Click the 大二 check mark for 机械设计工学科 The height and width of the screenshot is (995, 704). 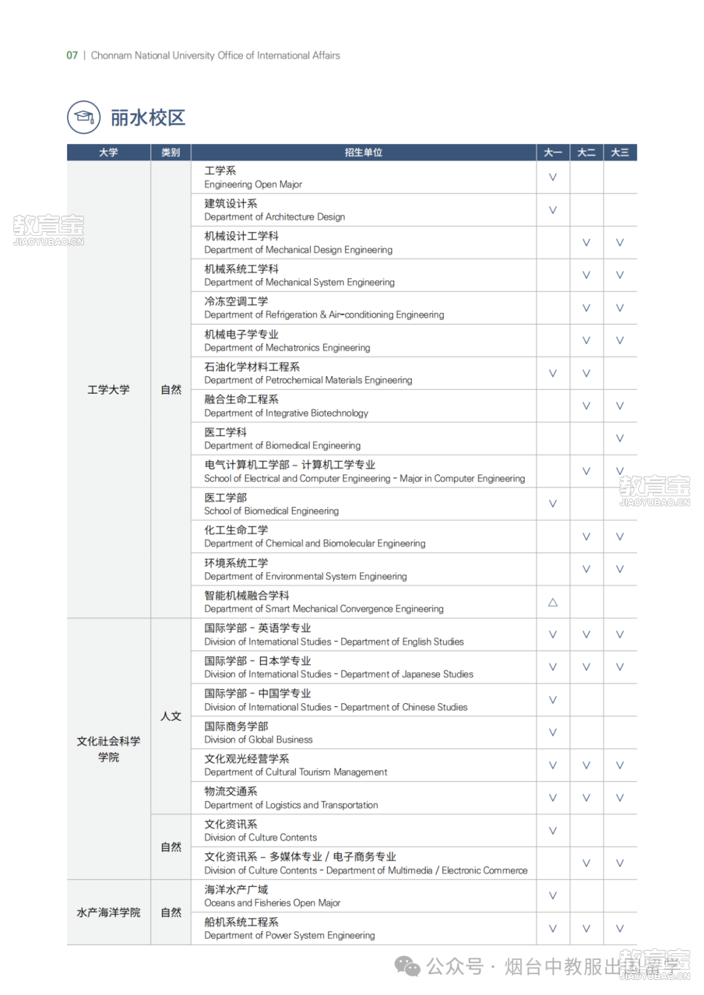pos(587,242)
